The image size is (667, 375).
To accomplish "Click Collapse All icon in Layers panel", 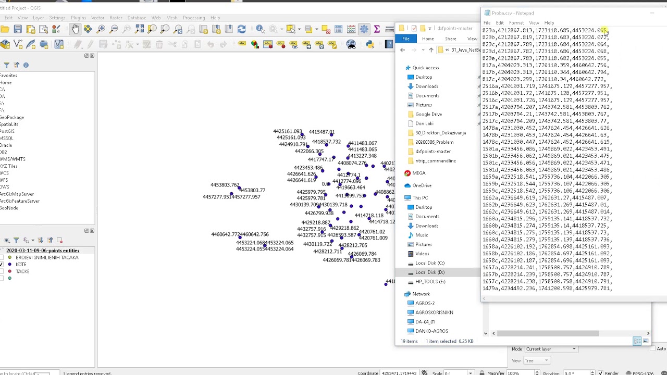I will 50,240.
